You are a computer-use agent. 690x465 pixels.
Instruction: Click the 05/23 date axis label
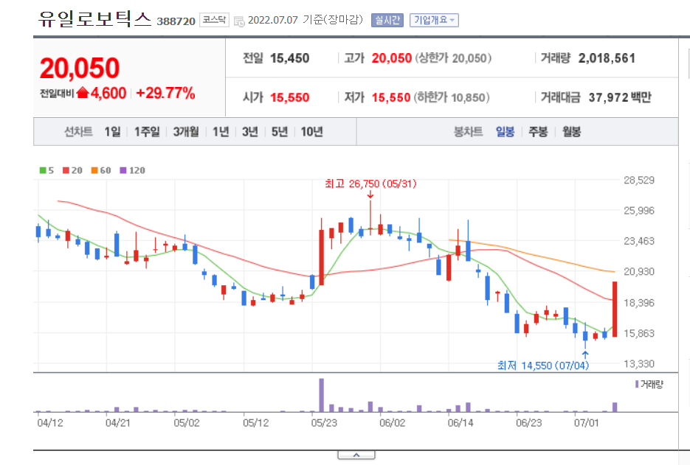pyautogui.click(x=324, y=423)
